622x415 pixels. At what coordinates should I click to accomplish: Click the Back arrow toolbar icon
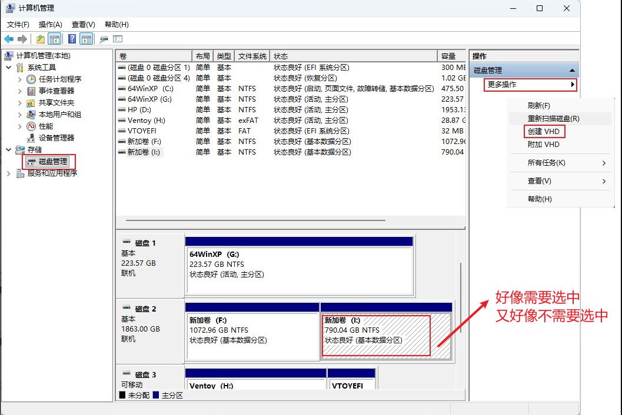[x=9, y=39]
